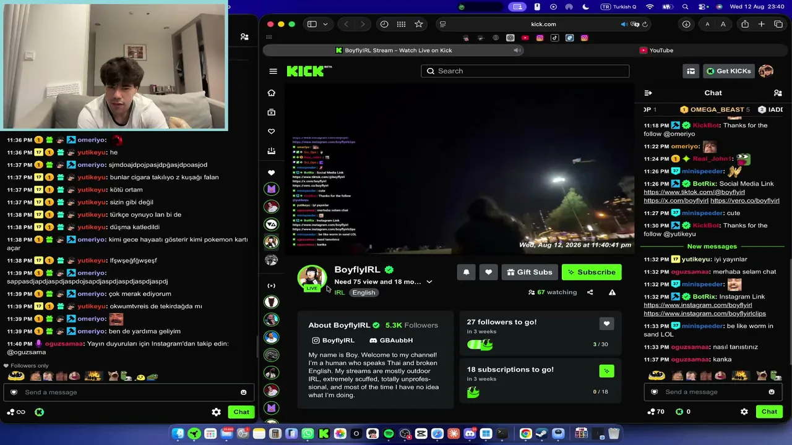Click the Gift Subs button
Viewport: 792px width, 445px height.
[529, 272]
